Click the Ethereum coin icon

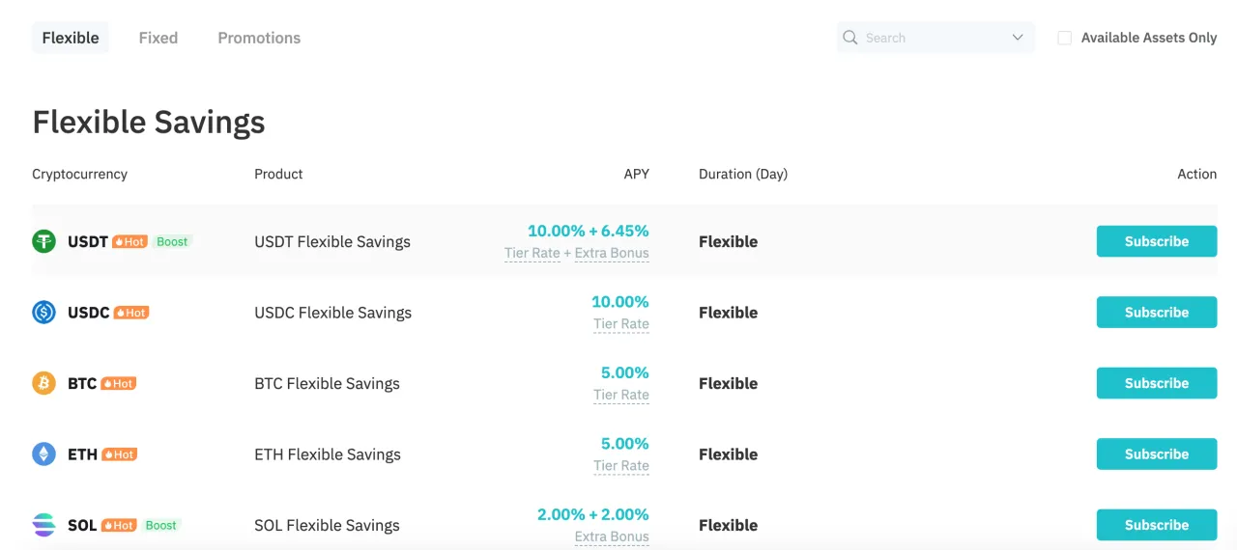click(44, 454)
